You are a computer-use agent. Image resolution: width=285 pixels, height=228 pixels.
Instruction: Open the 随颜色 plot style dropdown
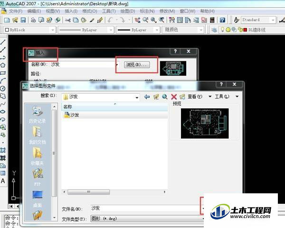tap(201, 30)
